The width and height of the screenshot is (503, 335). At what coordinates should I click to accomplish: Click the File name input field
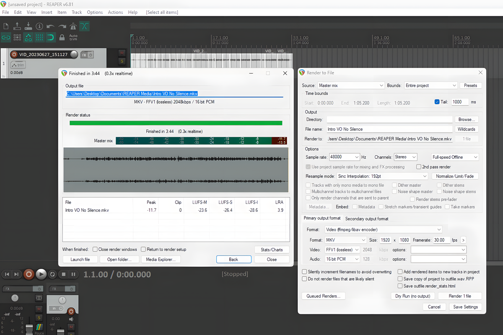tap(389, 129)
